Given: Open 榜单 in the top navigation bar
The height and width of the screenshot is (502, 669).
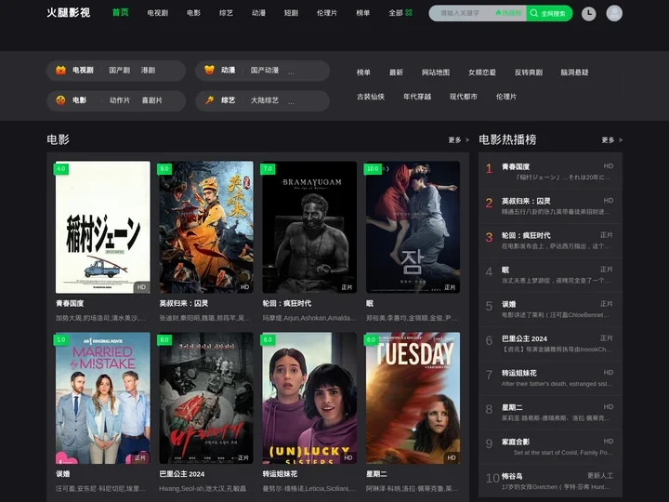Looking at the screenshot, I should pyautogui.click(x=363, y=13).
